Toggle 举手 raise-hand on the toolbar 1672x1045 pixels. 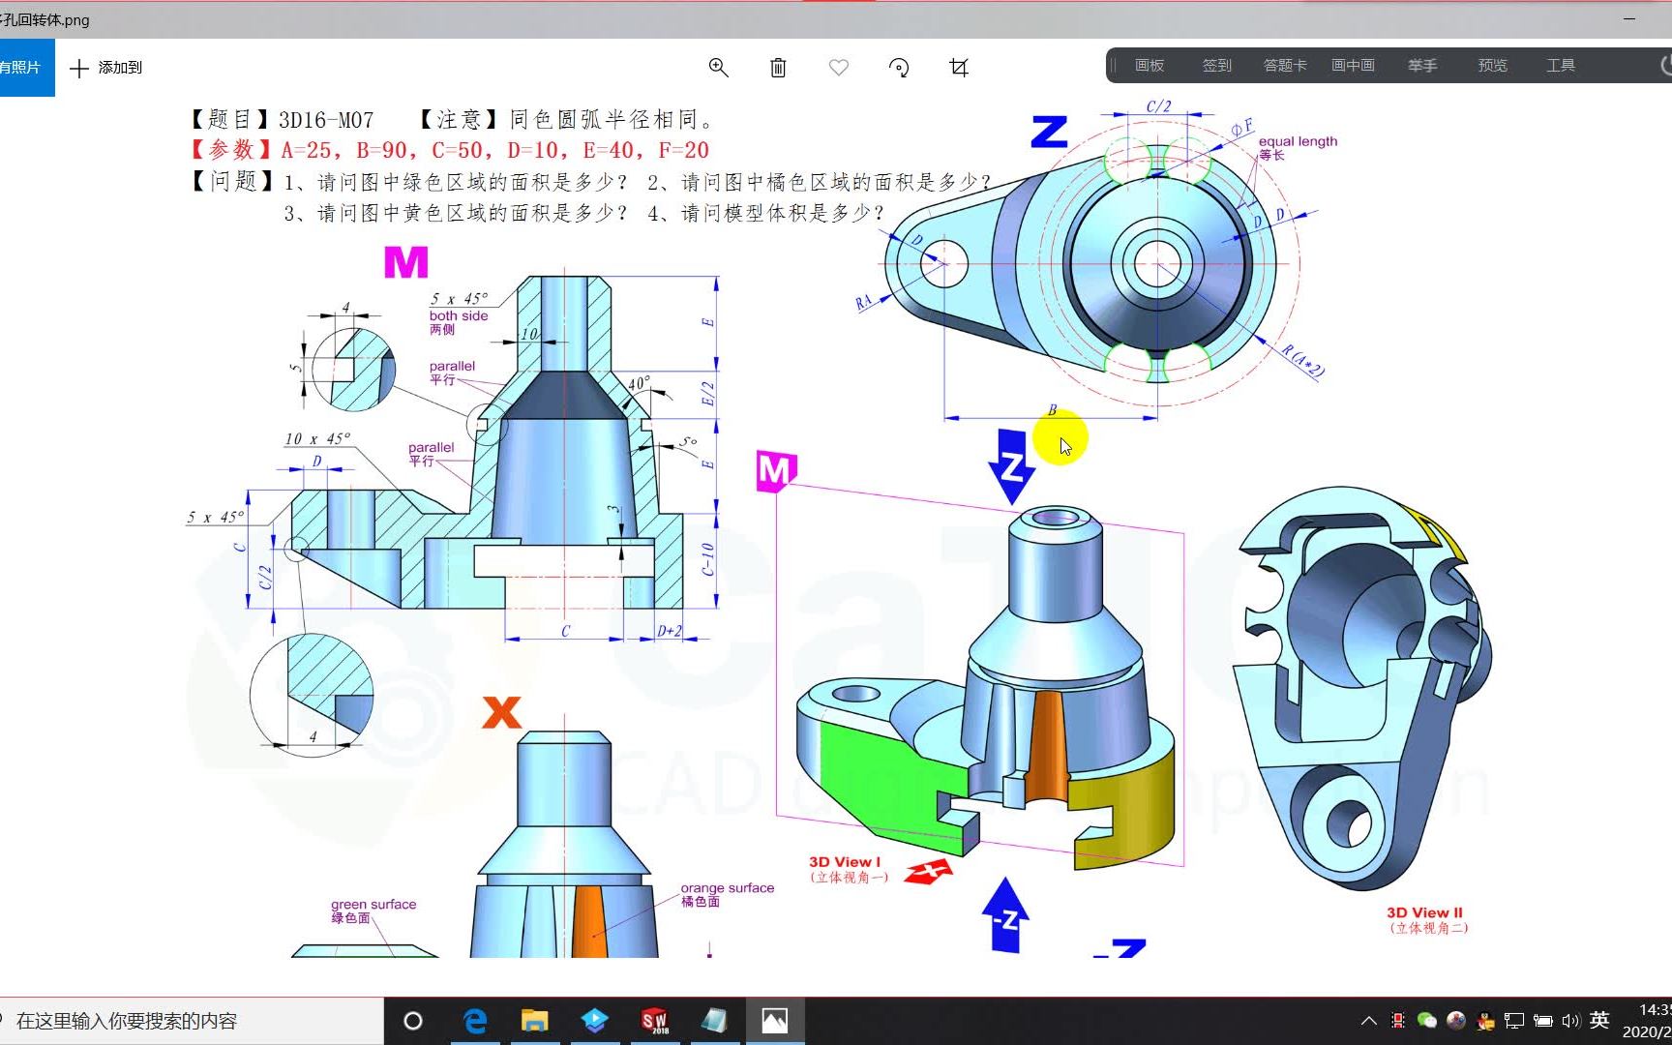(x=1421, y=65)
